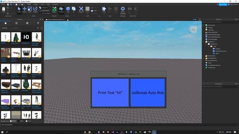239x134 pixels.
Task: Switch to the PLUGINS ribbon tab
Action: pyautogui.click(x=55, y=4)
